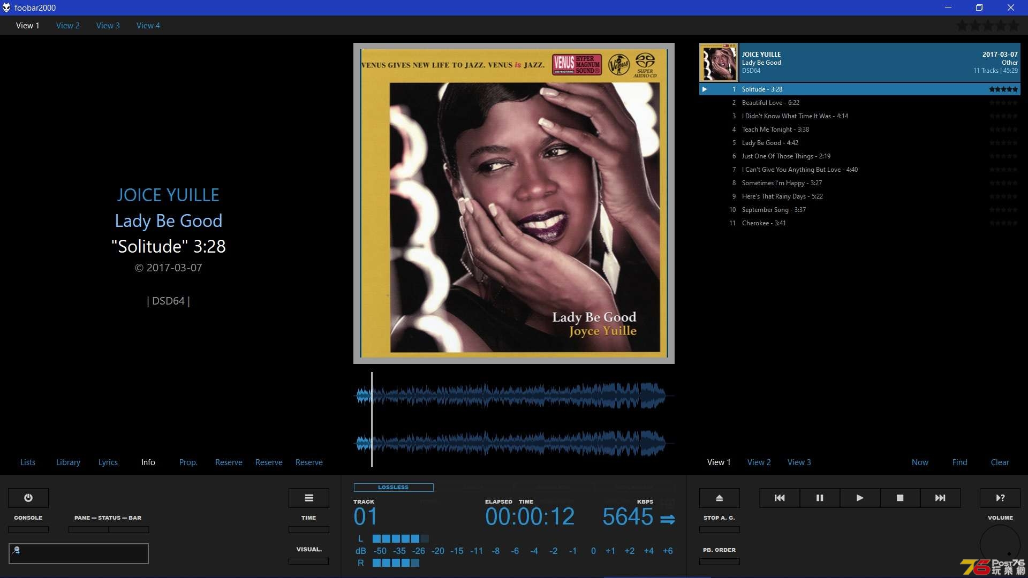Select track 2 Beautiful Love
This screenshot has height=578, width=1028.
[x=859, y=103]
